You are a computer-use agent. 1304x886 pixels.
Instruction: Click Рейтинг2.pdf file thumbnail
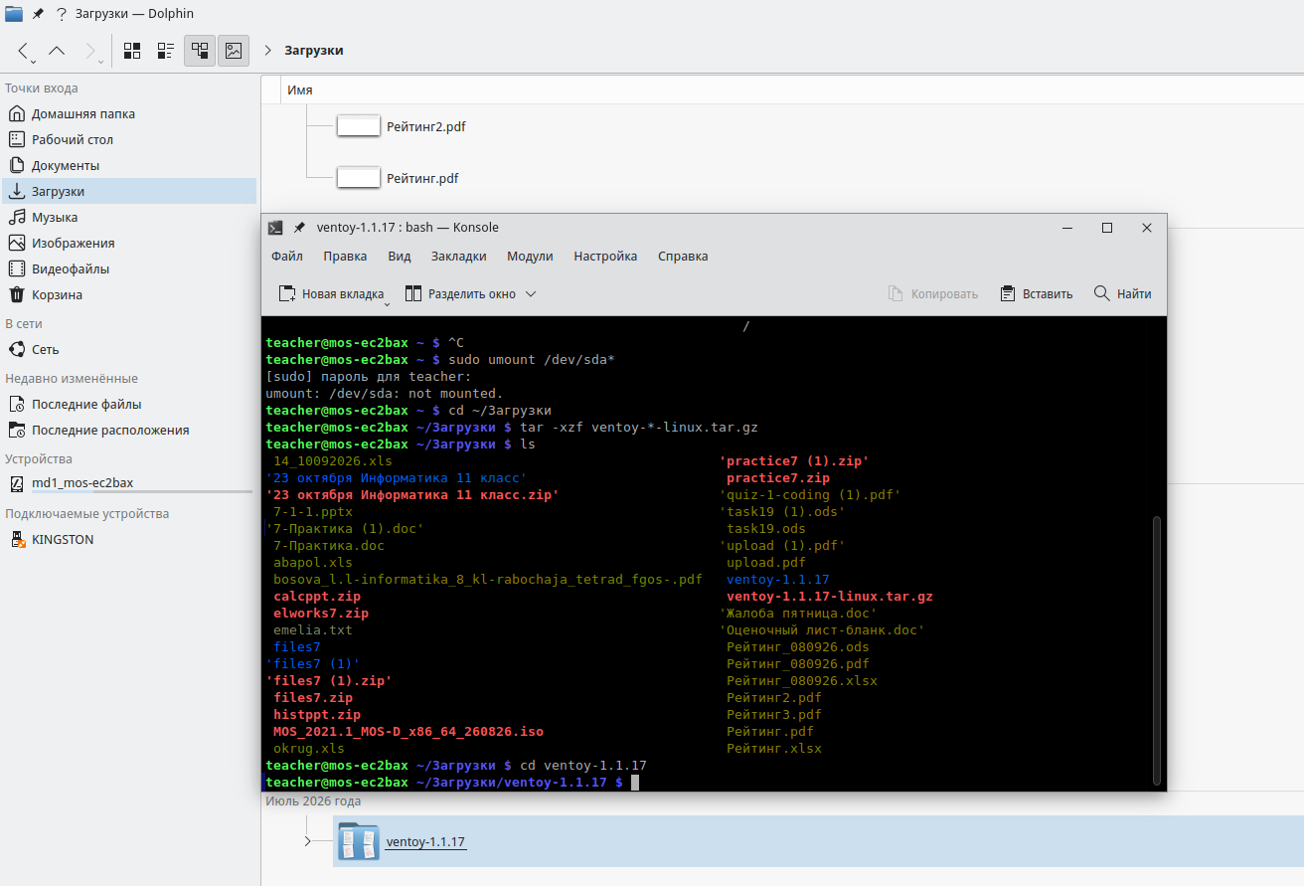[x=359, y=126]
